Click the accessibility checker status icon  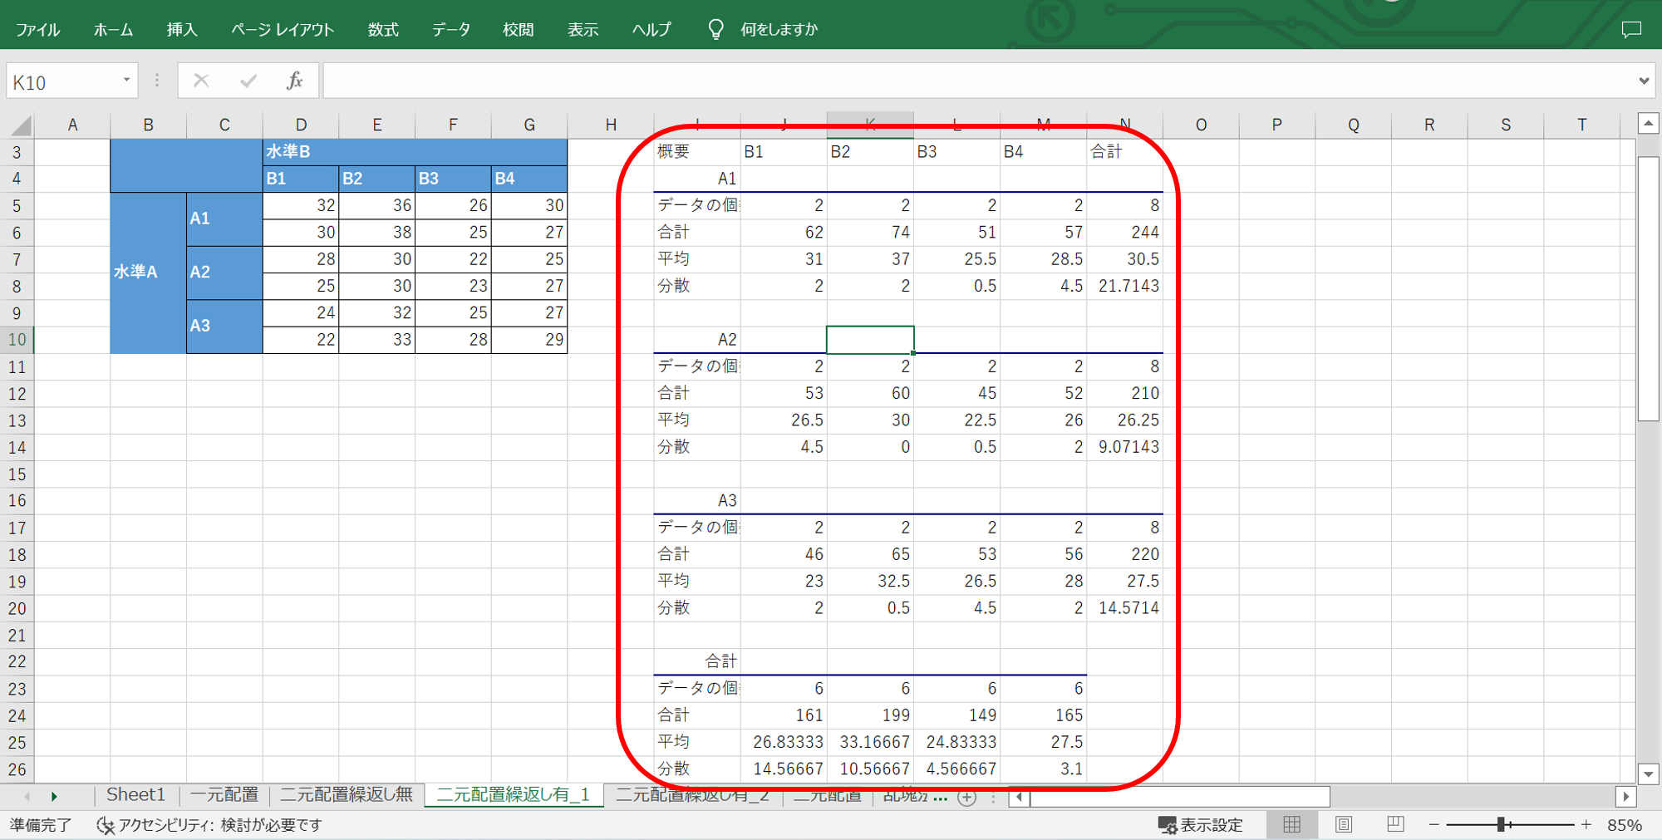[x=106, y=825]
